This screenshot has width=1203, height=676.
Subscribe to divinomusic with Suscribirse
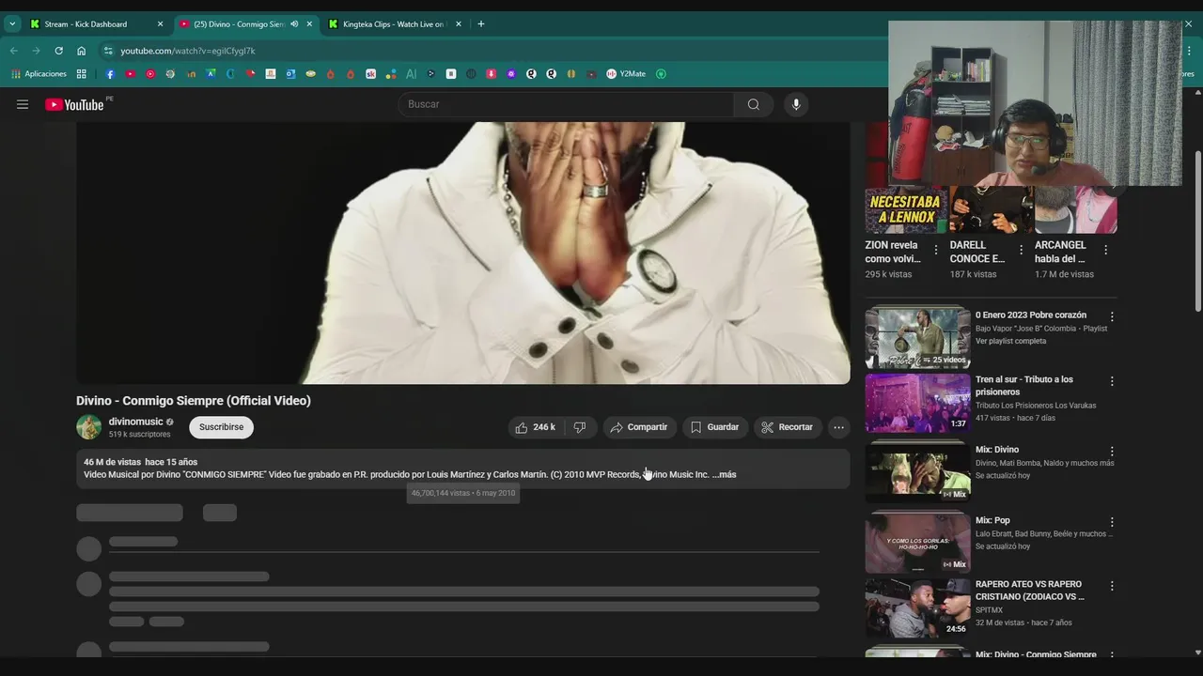pyautogui.click(x=221, y=427)
